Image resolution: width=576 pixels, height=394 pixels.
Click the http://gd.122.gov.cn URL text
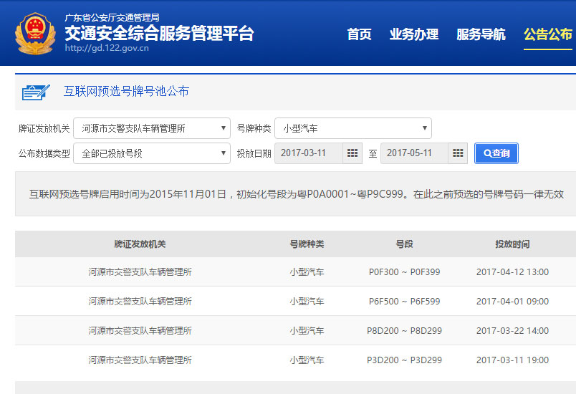coord(107,48)
